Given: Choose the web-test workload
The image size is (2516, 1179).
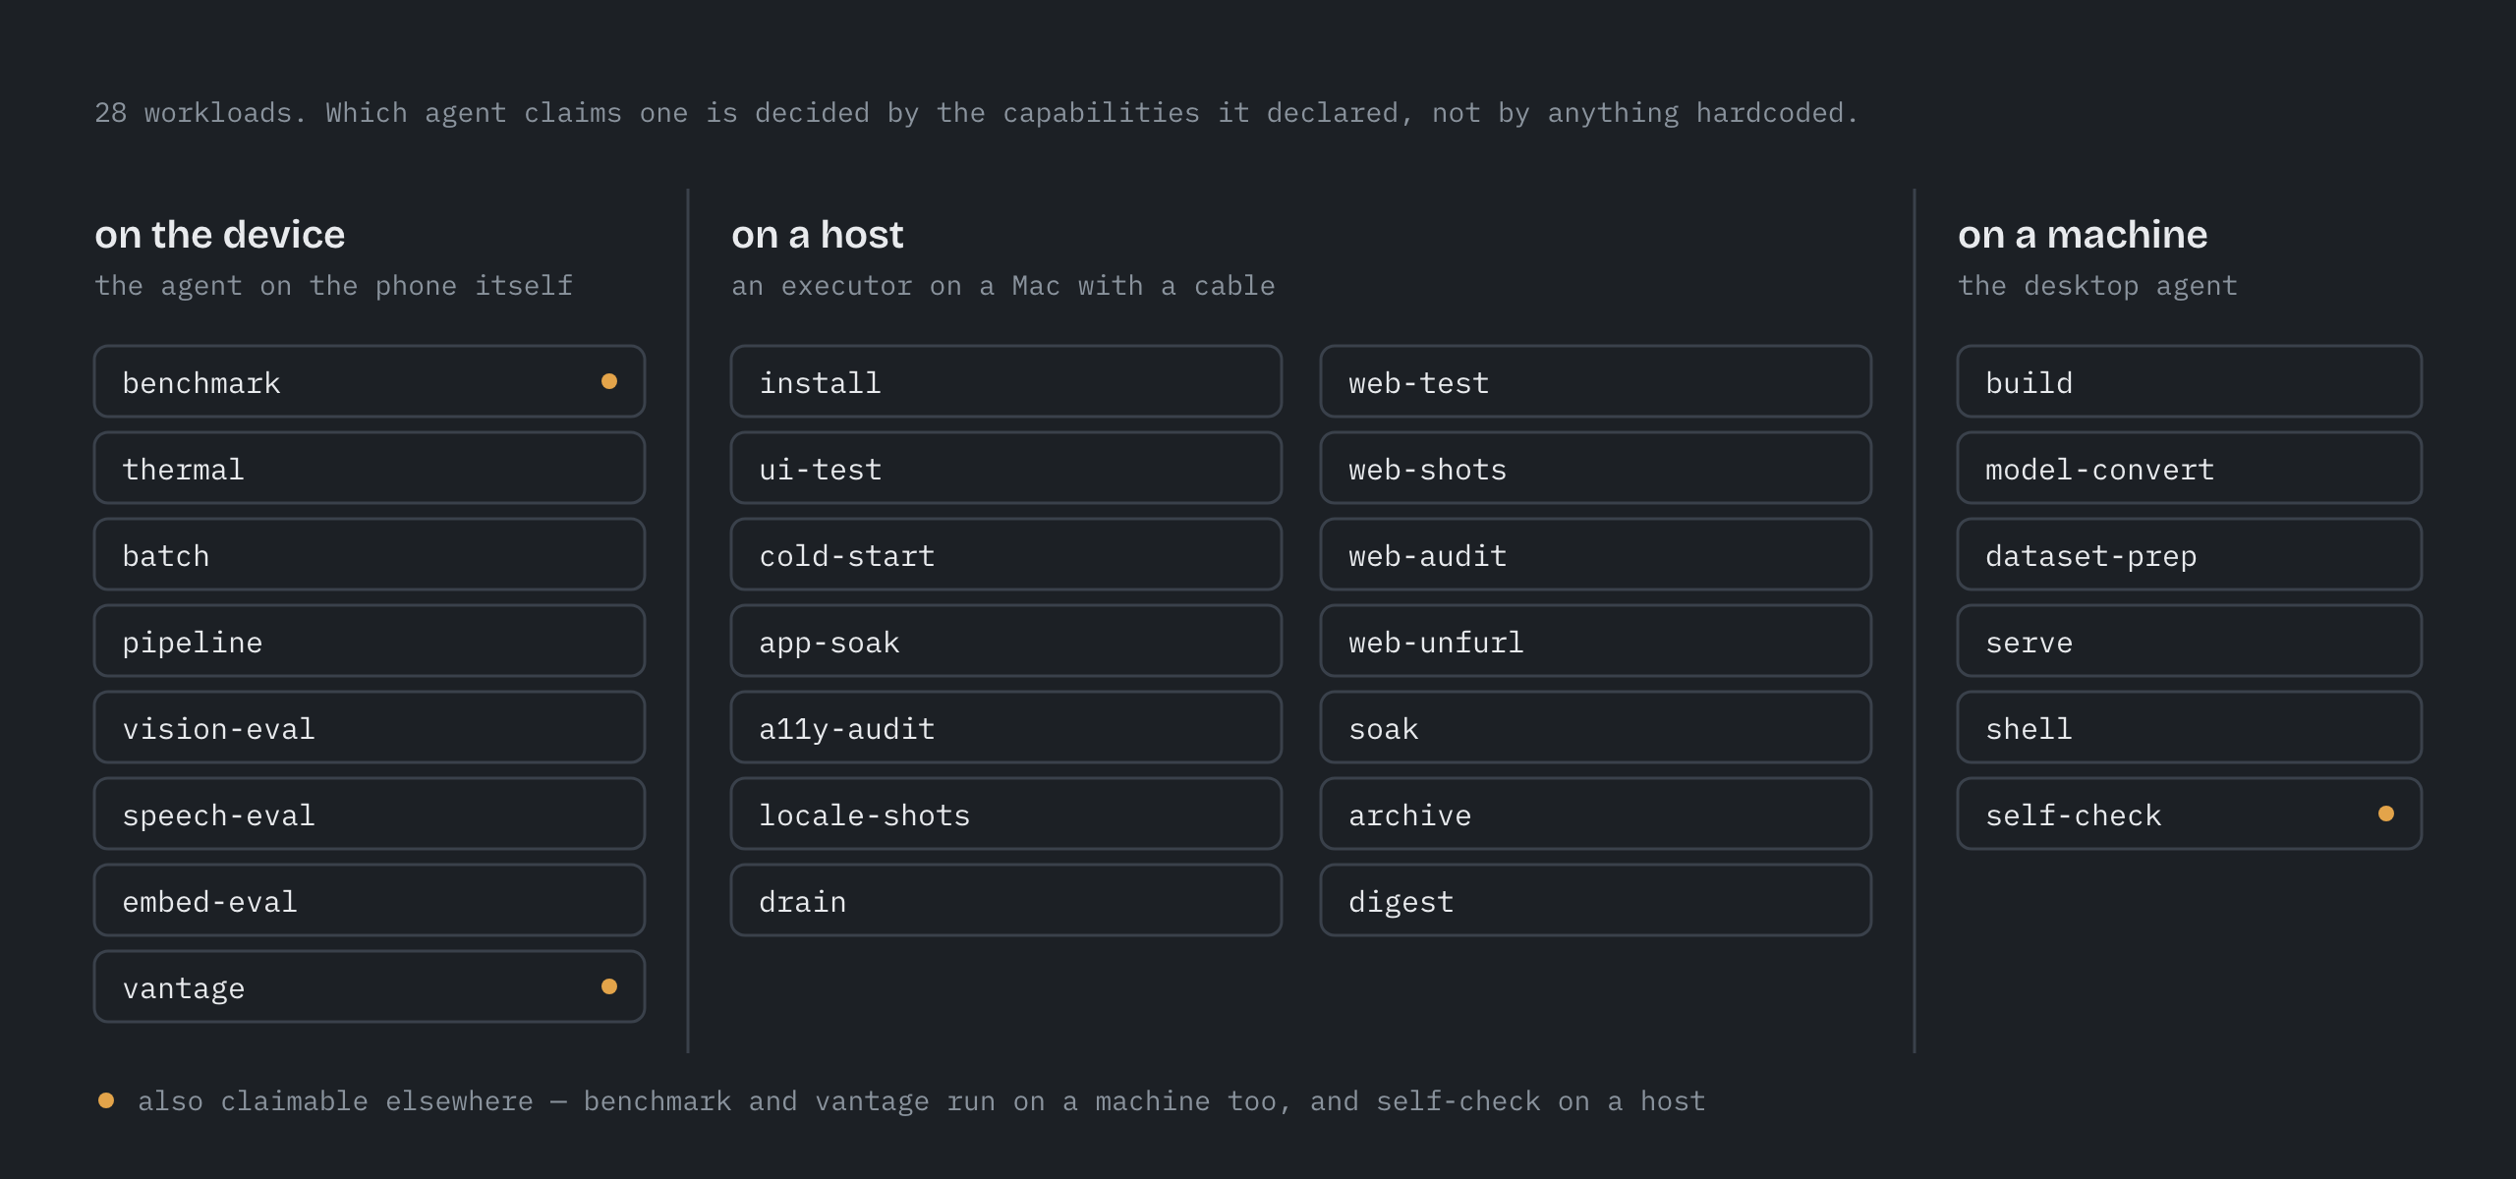Looking at the screenshot, I should pos(1596,381).
